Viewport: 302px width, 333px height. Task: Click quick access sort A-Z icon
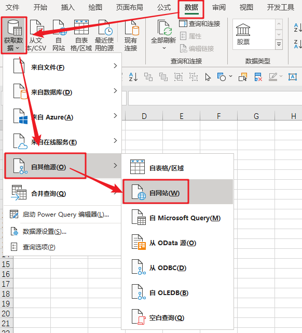click(x=133, y=77)
